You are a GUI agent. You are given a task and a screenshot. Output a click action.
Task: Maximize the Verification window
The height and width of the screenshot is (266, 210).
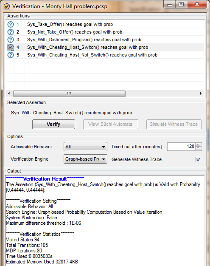(x=181, y=5)
